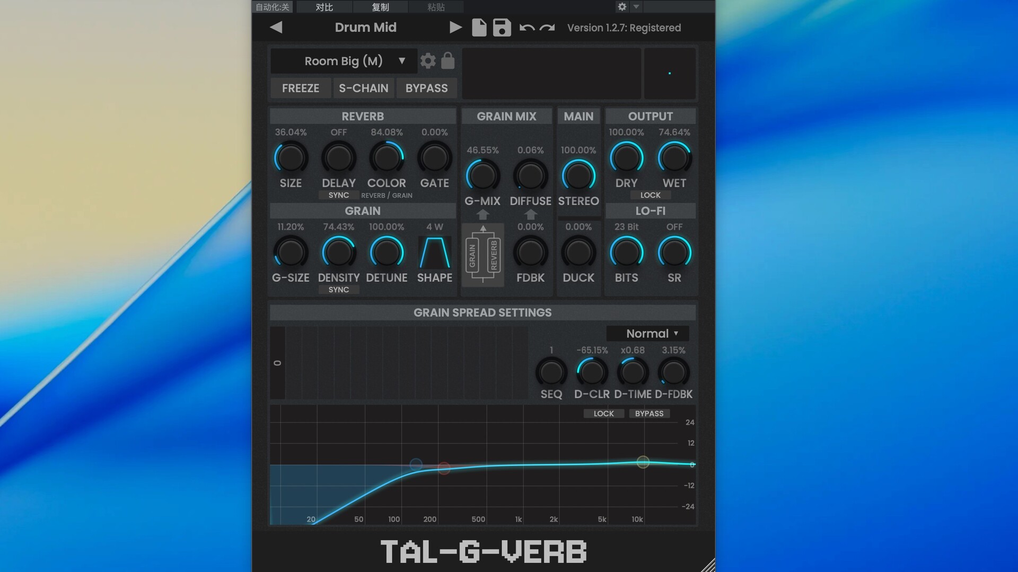Click the redo arrow icon
This screenshot has height=572, width=1018.
[547, 28]
